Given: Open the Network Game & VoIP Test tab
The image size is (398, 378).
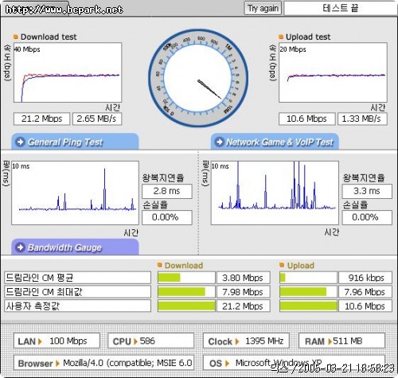Looking at the screenshot, I should (275, 142).
